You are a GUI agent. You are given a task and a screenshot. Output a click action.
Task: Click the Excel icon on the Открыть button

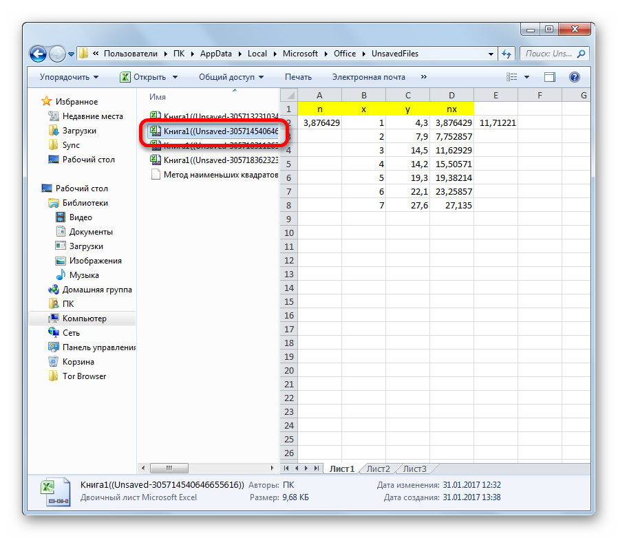point(125,77)
